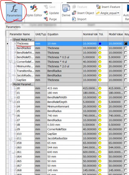The image size is (129, 175).
Task: Toggle the Key checkbox for d67
Action: pyautogui.click(x=126, y=166)
